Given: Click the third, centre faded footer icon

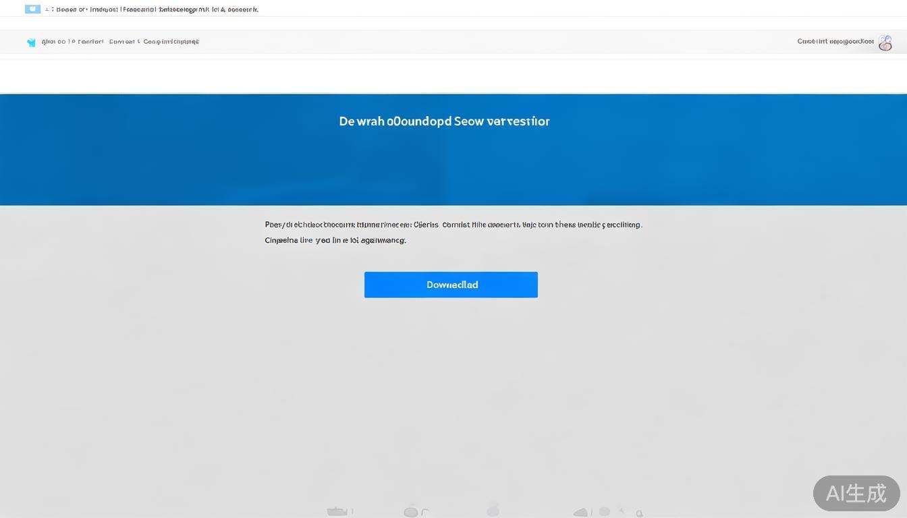Looking at the screenshot, I should tap(493, 509).
